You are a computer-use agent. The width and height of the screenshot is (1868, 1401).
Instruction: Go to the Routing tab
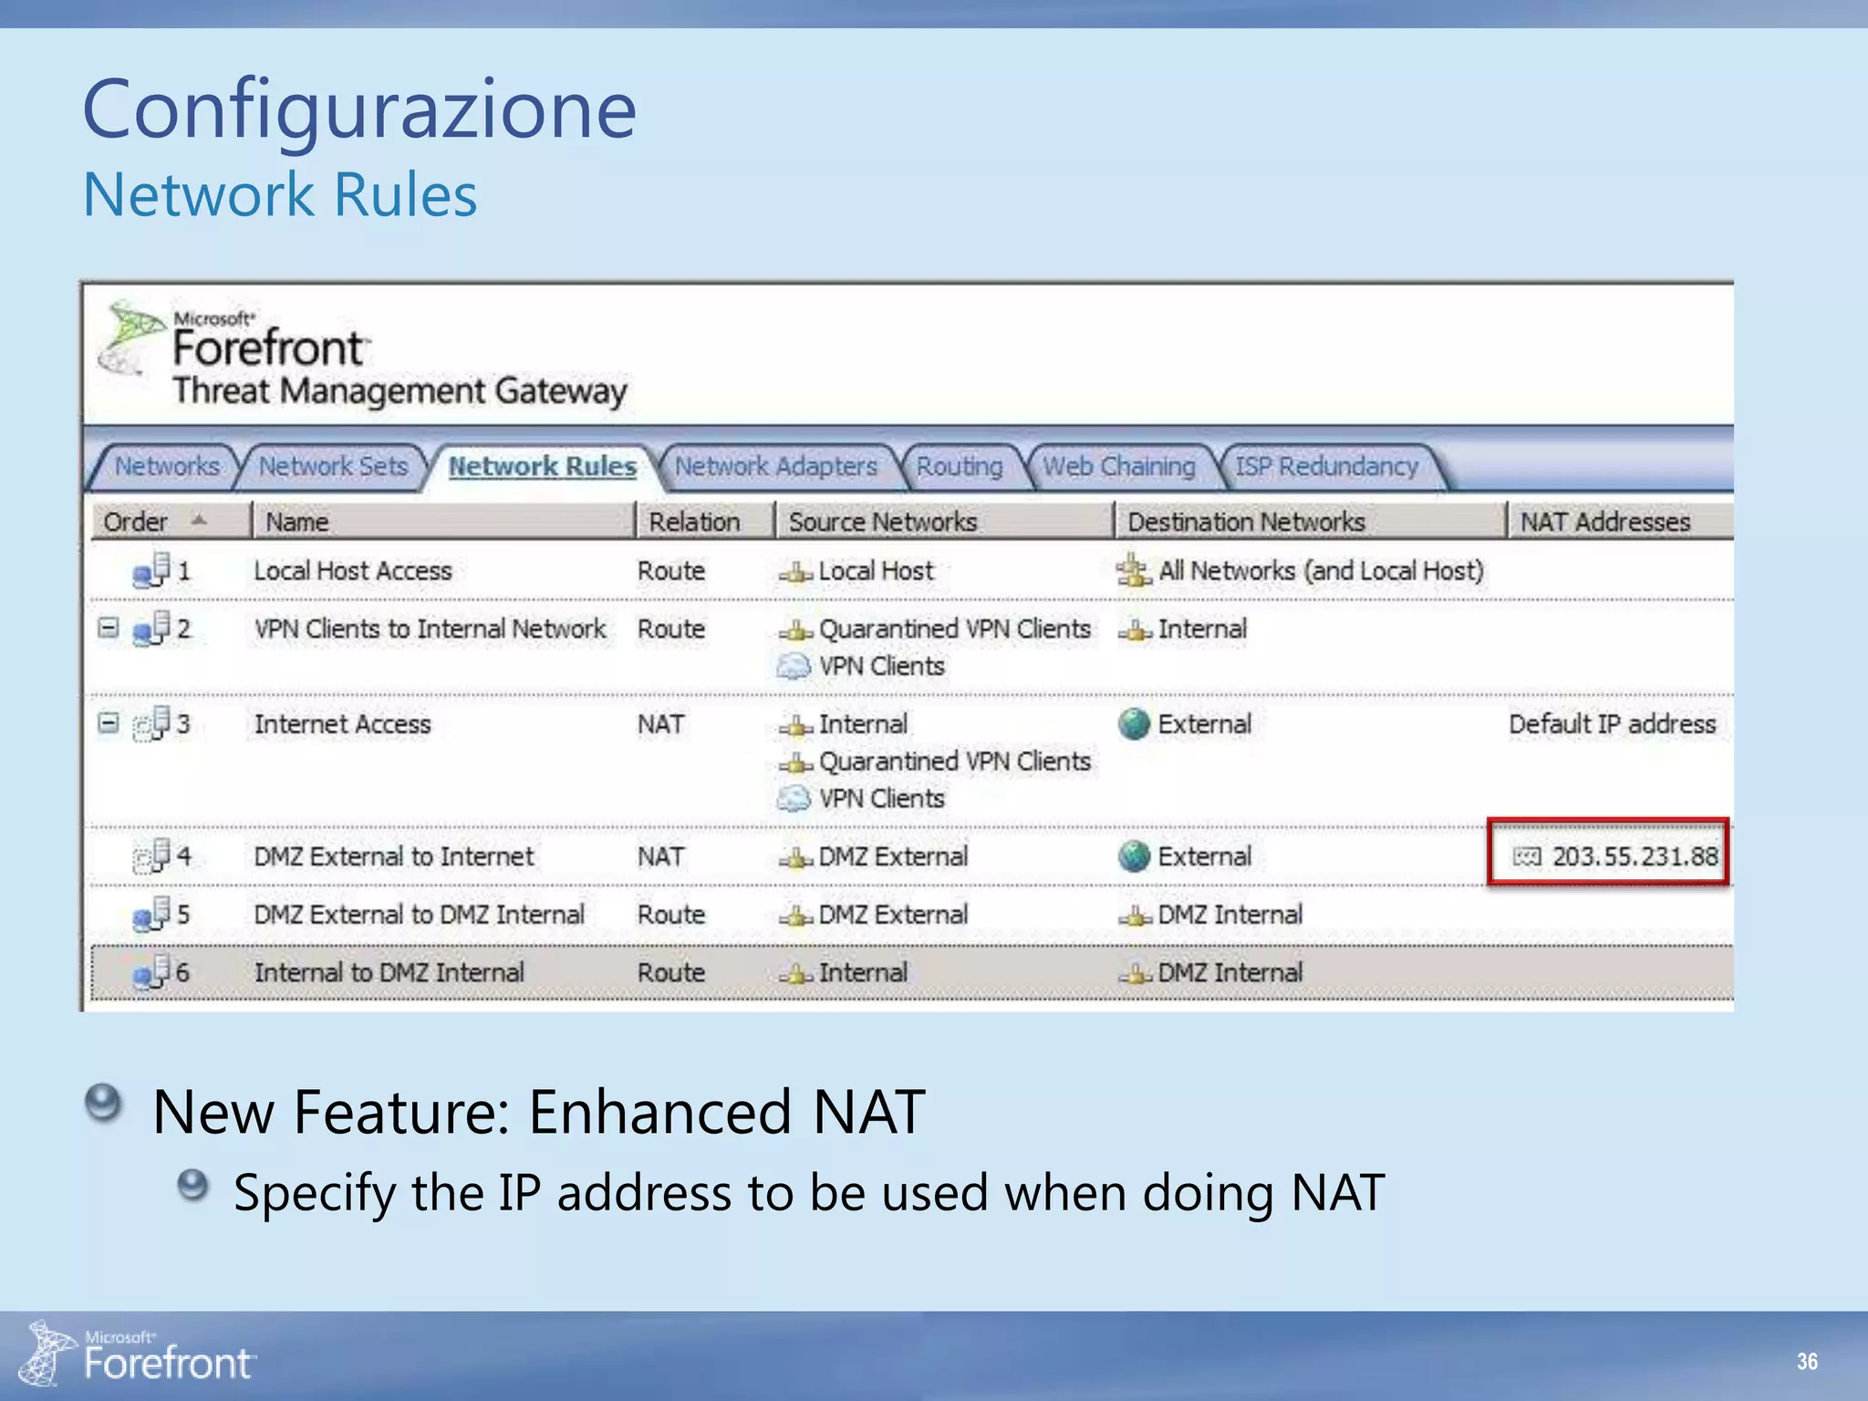click(960, 466)
